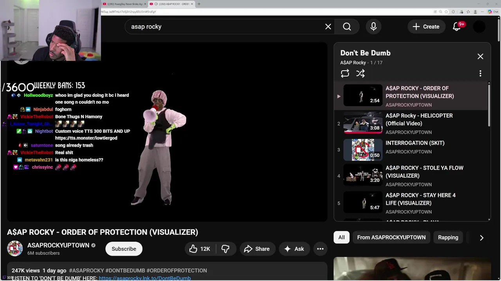This screenshot has height=281, width=501.
Task: Dislike the video with the thumbs down button
Action: [225, 249]
